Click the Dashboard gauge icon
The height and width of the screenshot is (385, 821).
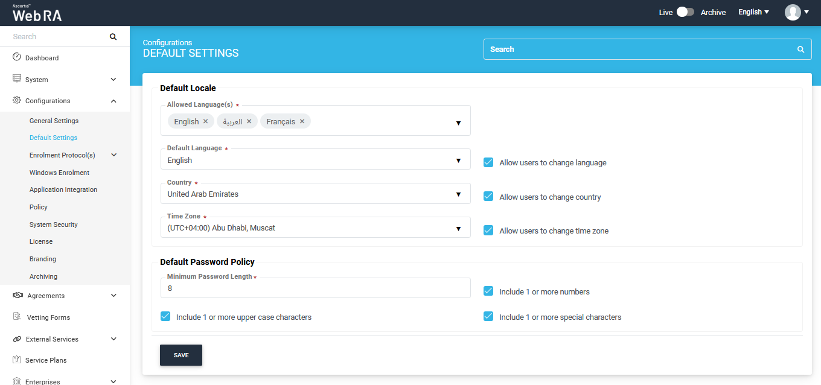[17, 57]
